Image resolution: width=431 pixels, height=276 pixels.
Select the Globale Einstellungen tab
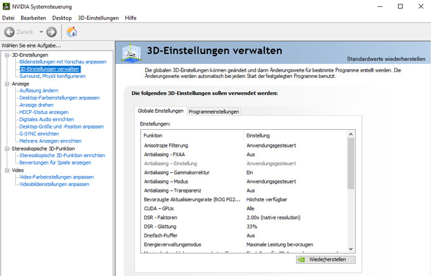point(160,111)
